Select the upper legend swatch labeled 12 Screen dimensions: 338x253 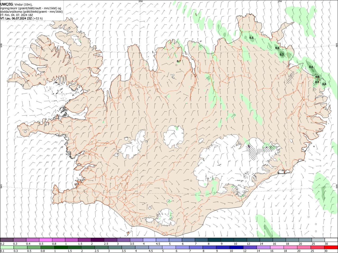(x=253, y=240)
